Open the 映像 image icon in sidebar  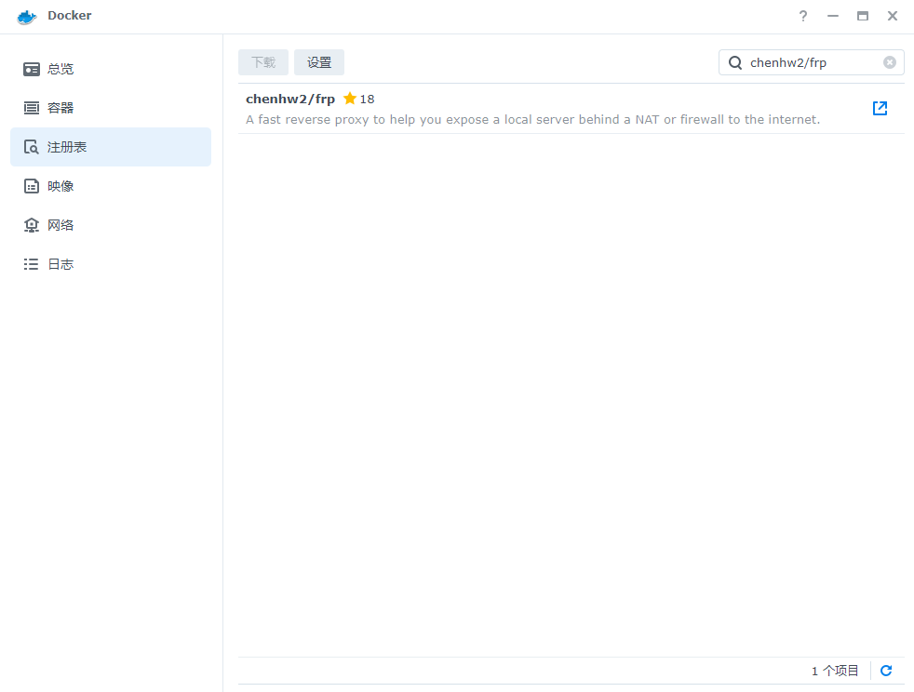click(x=32, y=186)
